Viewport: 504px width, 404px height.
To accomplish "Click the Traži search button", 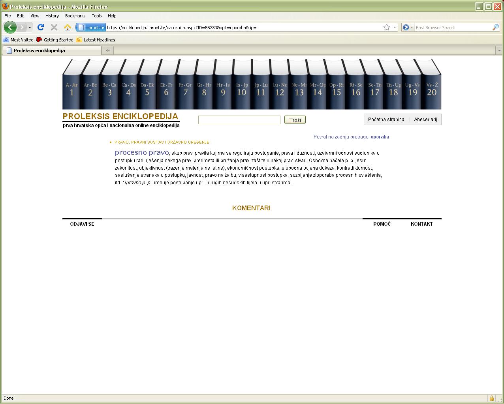I will (x=295, y=120).
